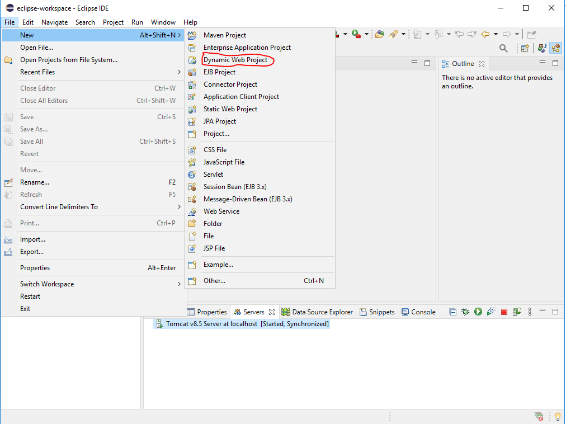Image resolution: width=566 pixels, height=424 pixels.
Task: Switch to the Snippets tab
Action: coord(377,312)
